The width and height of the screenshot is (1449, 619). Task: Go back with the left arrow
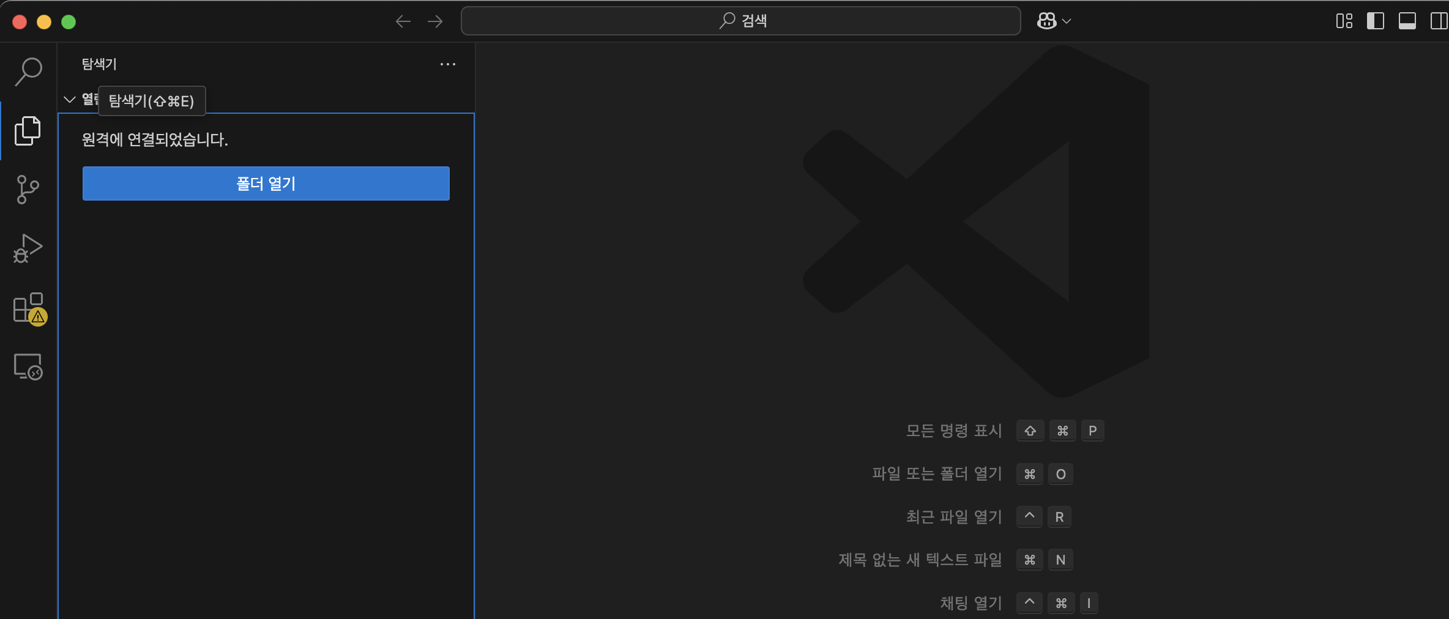[x=403, y=21]
